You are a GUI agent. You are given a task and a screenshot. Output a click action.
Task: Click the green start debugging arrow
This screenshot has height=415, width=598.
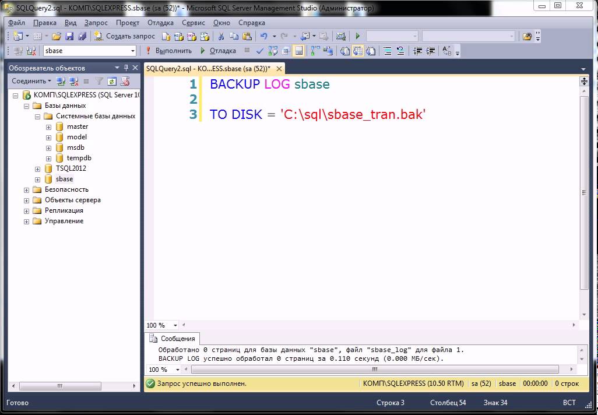click(358, 36)
